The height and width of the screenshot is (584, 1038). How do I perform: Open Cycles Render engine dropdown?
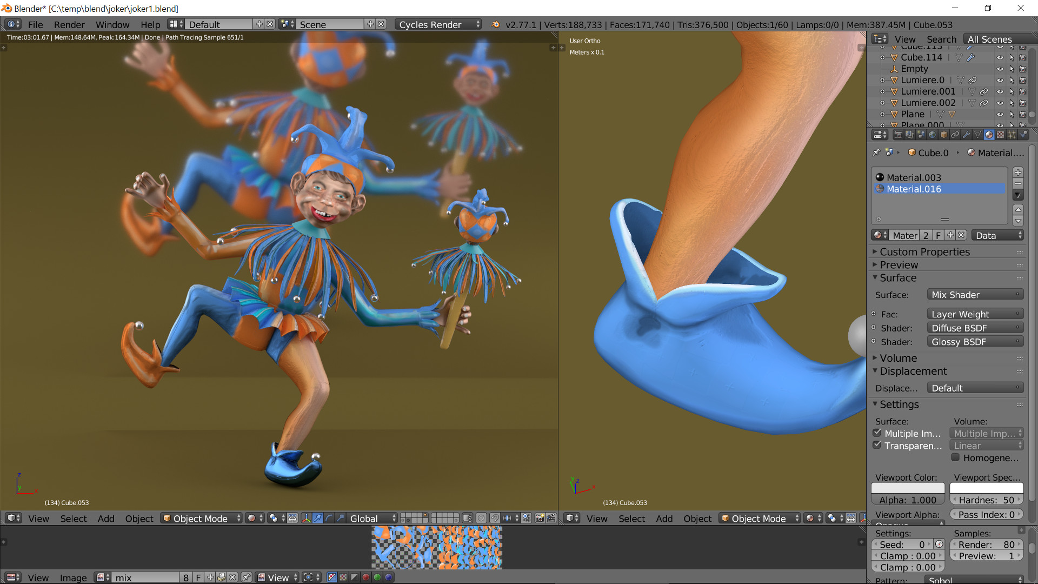438,24
